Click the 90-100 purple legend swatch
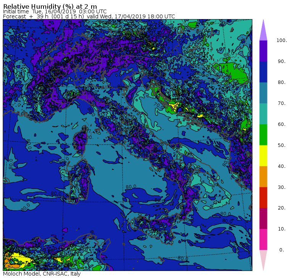This screenshot has height=279, width=290. [263, 51]
